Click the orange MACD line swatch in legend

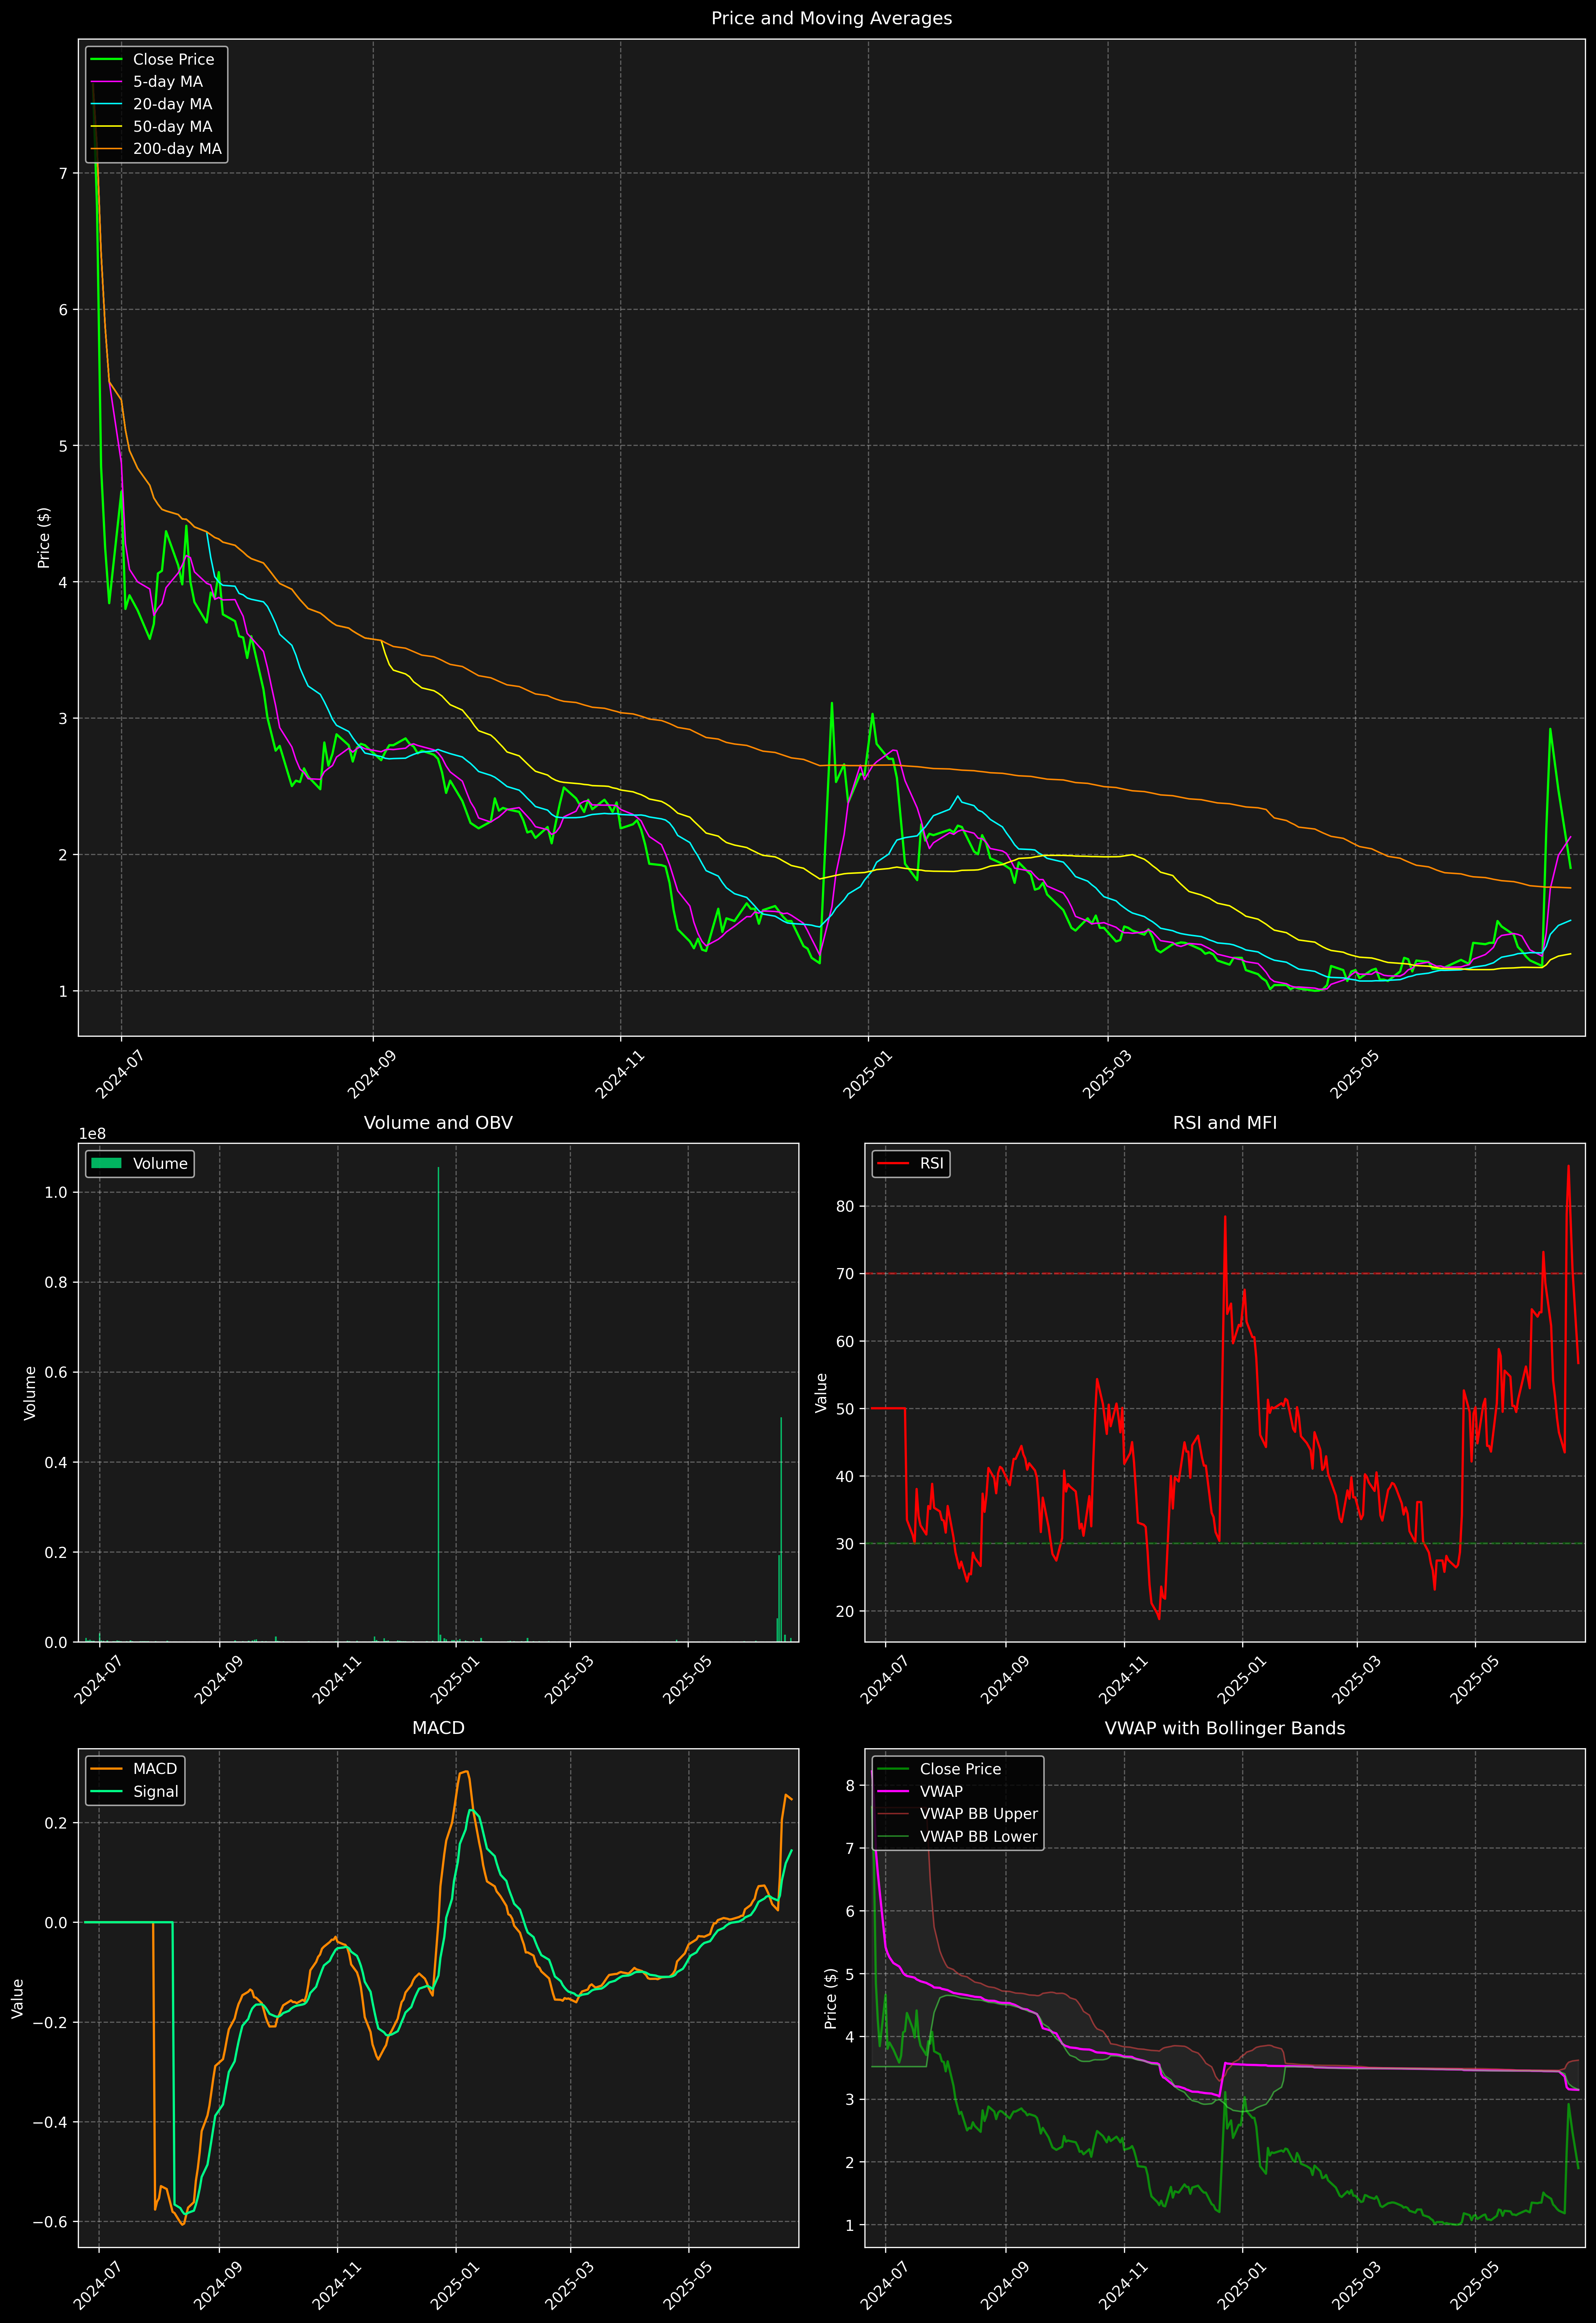[106, 1769]
